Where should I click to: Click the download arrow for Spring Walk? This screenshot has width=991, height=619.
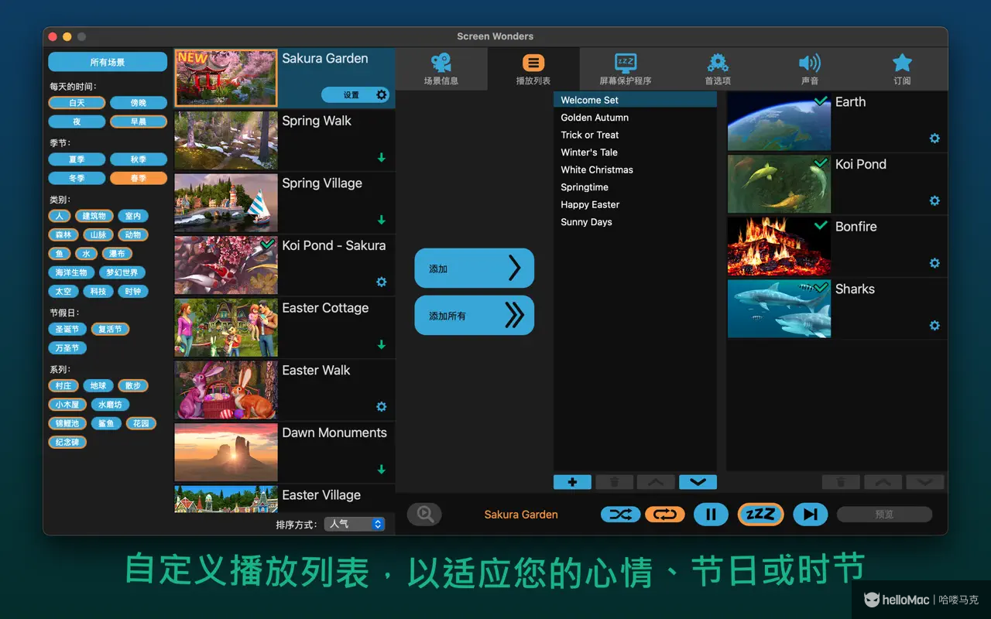click(x=382, y=158)
